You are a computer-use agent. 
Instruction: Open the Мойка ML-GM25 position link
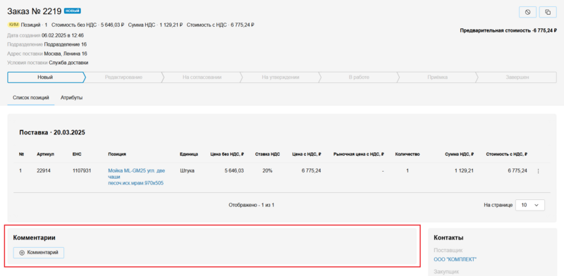pos(137,177)
